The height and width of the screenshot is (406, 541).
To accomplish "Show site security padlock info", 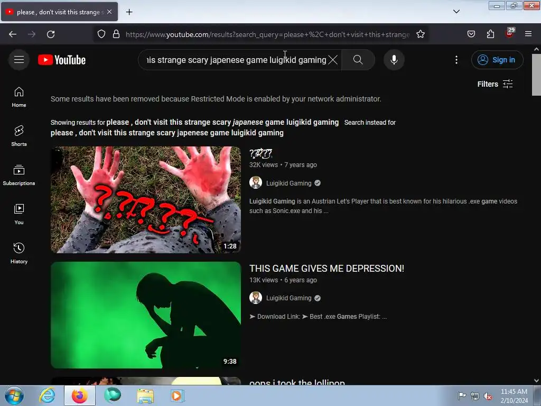I will [116, 34].
